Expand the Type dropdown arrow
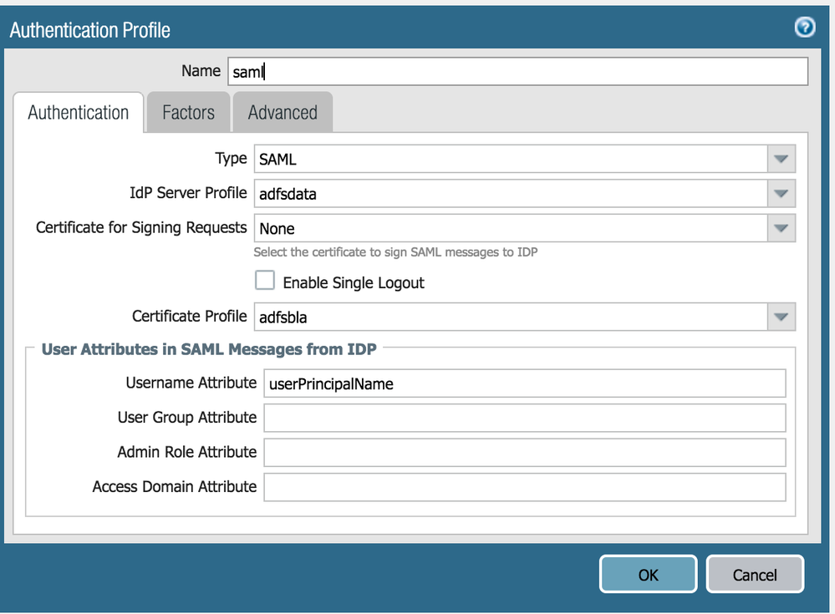 tap(781, 159)
